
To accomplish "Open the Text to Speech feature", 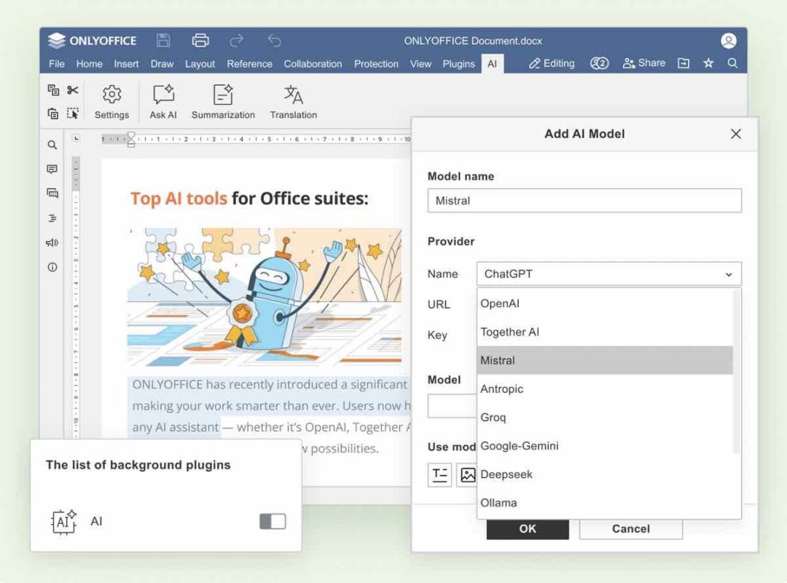I will (52, 242).
